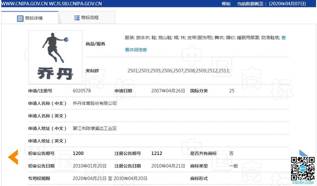Click the 注册公告日期 label
317x186 pixels.
click(128, 166)
